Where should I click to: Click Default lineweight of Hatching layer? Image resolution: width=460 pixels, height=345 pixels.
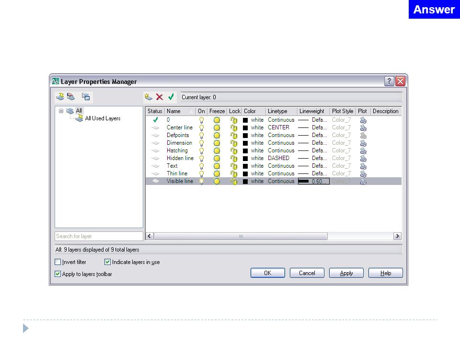pos(313,150)
